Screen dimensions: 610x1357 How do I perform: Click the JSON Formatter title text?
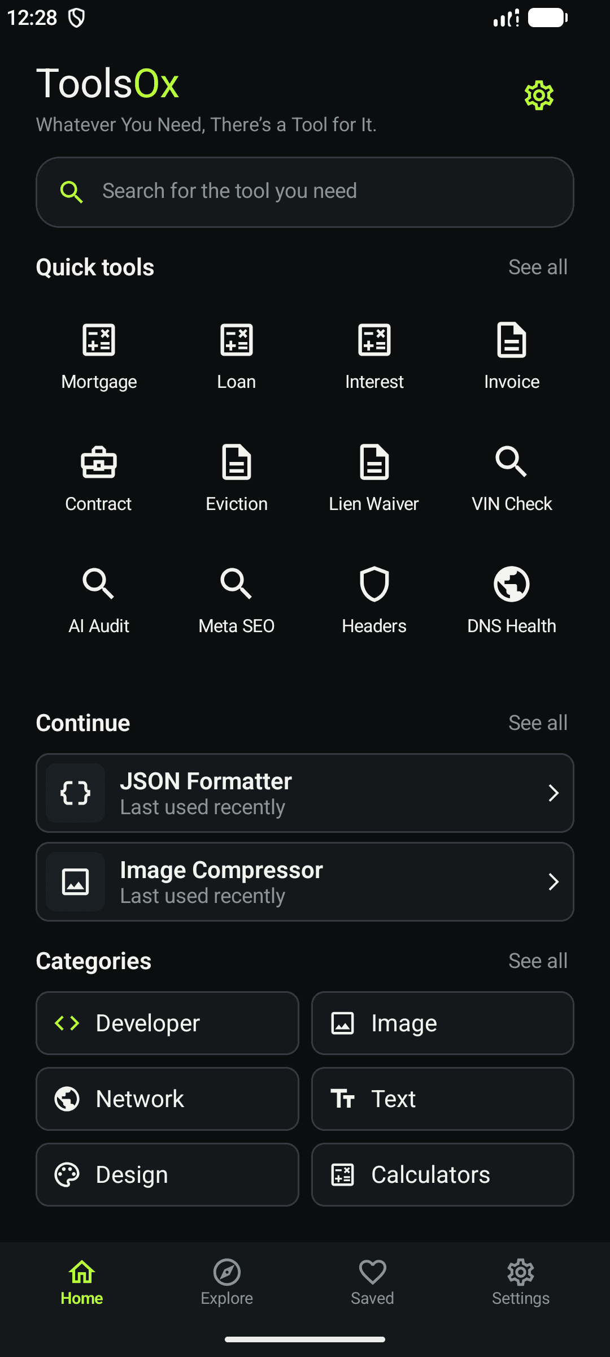click(206, 781)
